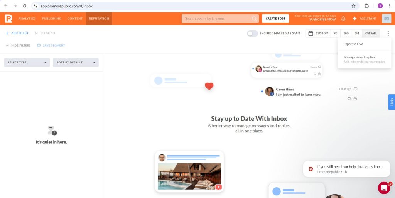
Task: Click the plus icon for Add Filter
Action: point(7,33)
